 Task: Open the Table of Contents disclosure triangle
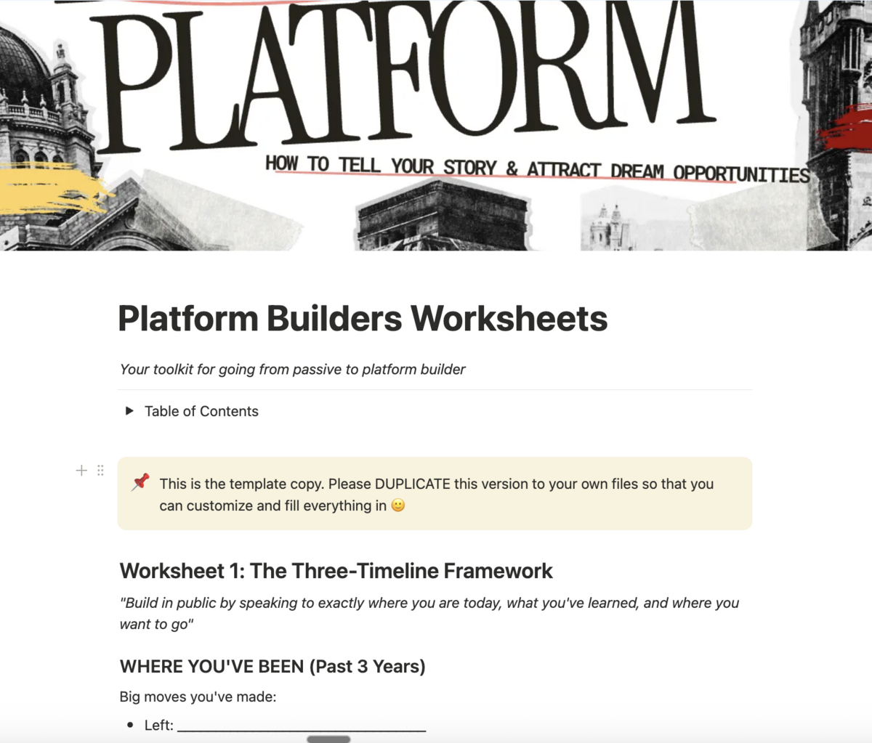pos(128,410)
